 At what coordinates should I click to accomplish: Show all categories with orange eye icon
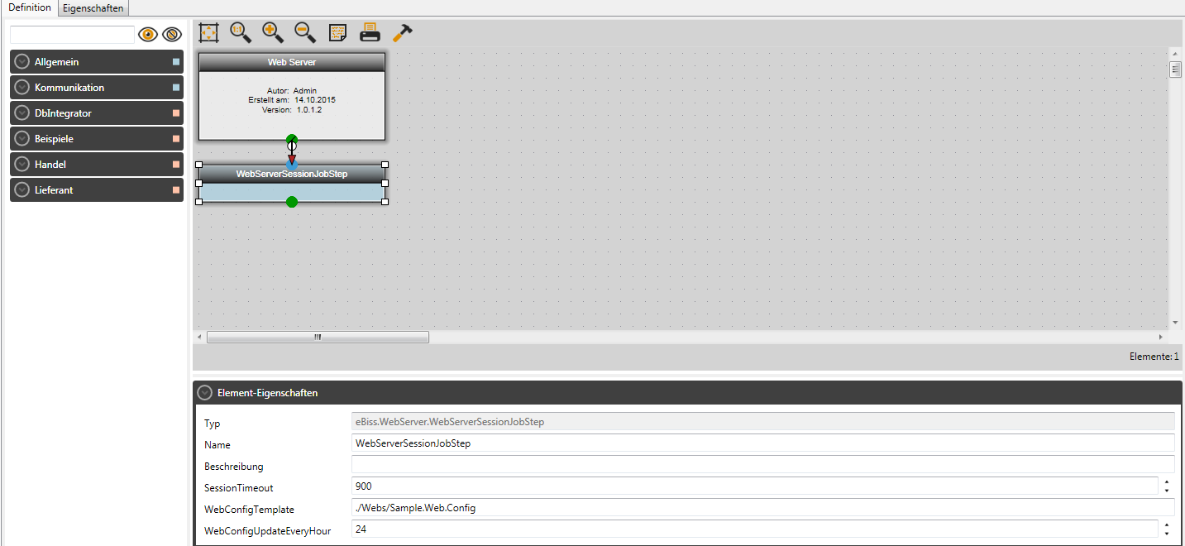pos(148,35)
